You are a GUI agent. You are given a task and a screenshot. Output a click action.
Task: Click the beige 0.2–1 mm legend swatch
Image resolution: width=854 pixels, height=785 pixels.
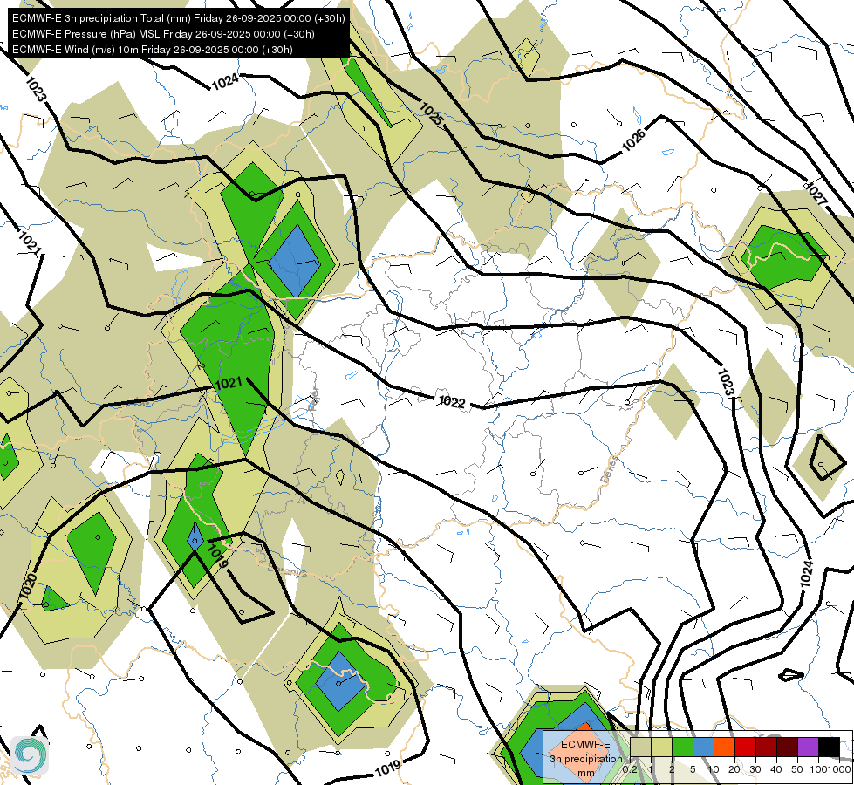640,747
